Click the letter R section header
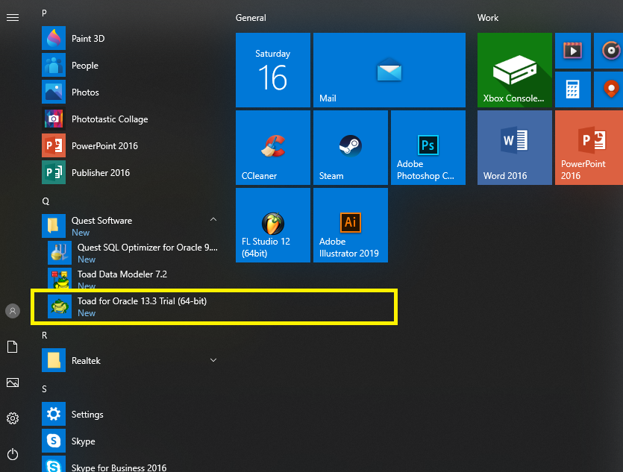623x472 pixels. click(x=45, y=336)
